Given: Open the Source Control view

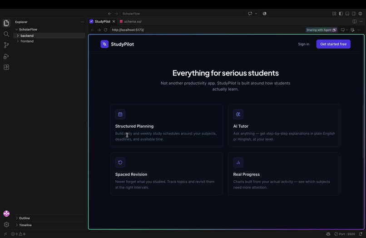Looking at the screenshot, I should 6,45.
